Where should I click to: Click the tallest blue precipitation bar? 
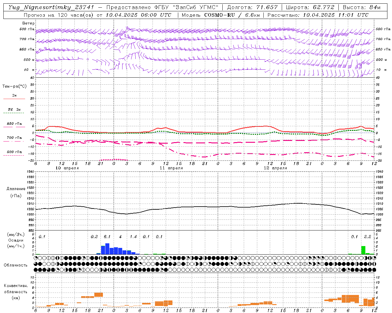click(107, 249)
